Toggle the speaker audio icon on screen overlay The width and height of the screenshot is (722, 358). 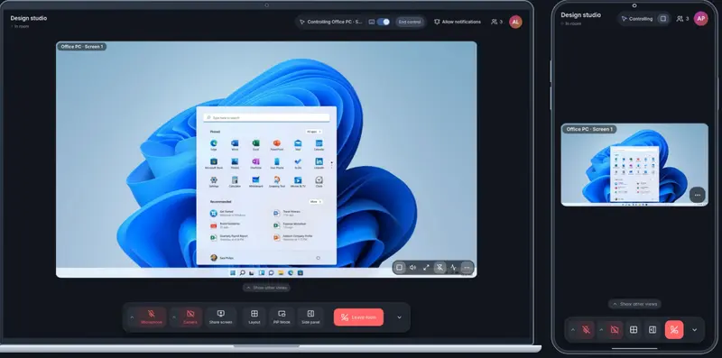click(x=412, y=267)
